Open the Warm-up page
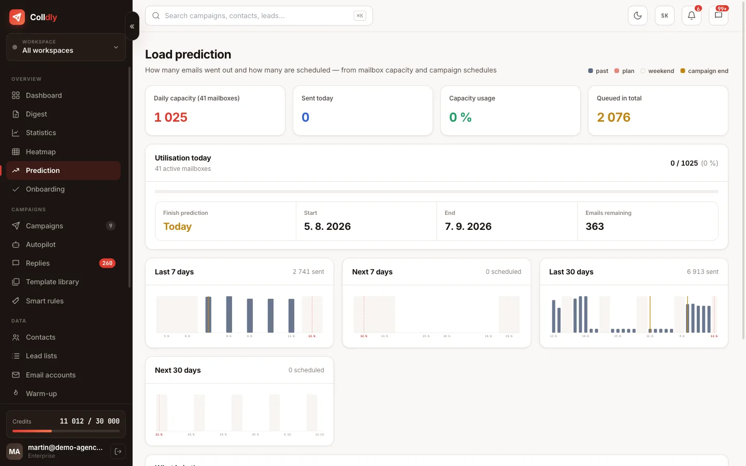This screenshot has width=746, height=466. (x=63, y=394)
